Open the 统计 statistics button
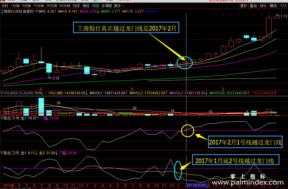Image resolution: width=288 pixels, height=189 pixels. [x=263, y=6]
